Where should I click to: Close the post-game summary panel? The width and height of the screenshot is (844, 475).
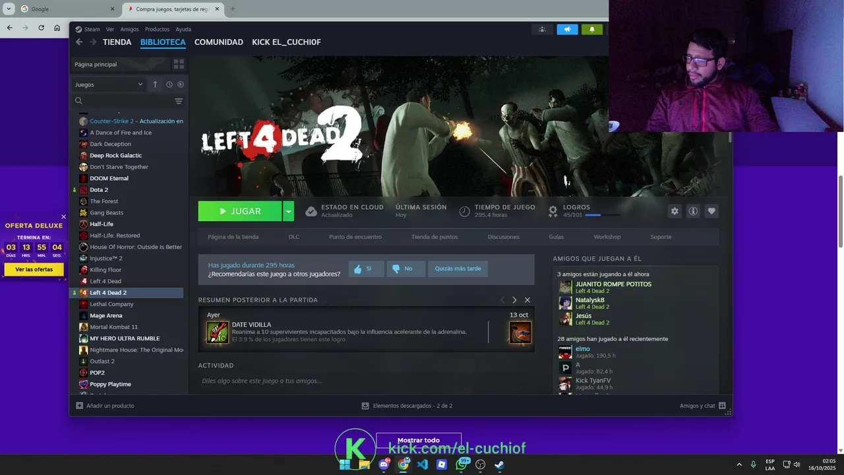[527, 300]
